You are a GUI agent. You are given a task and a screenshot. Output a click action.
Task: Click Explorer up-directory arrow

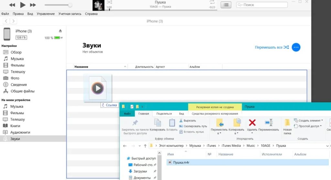[x=145, y=146]
